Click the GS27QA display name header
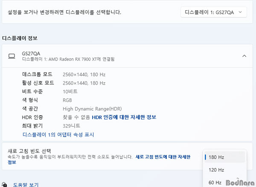 31,53
